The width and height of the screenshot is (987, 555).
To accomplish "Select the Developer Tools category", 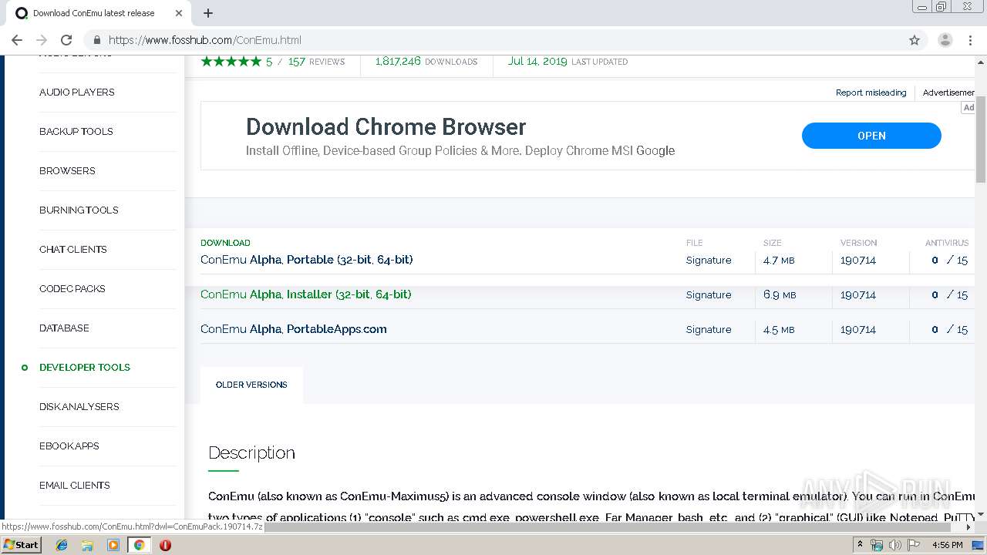I will [85, 367].
